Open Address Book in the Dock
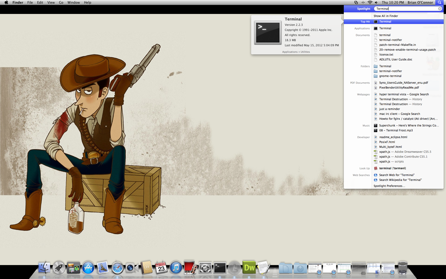 [147, 268]
